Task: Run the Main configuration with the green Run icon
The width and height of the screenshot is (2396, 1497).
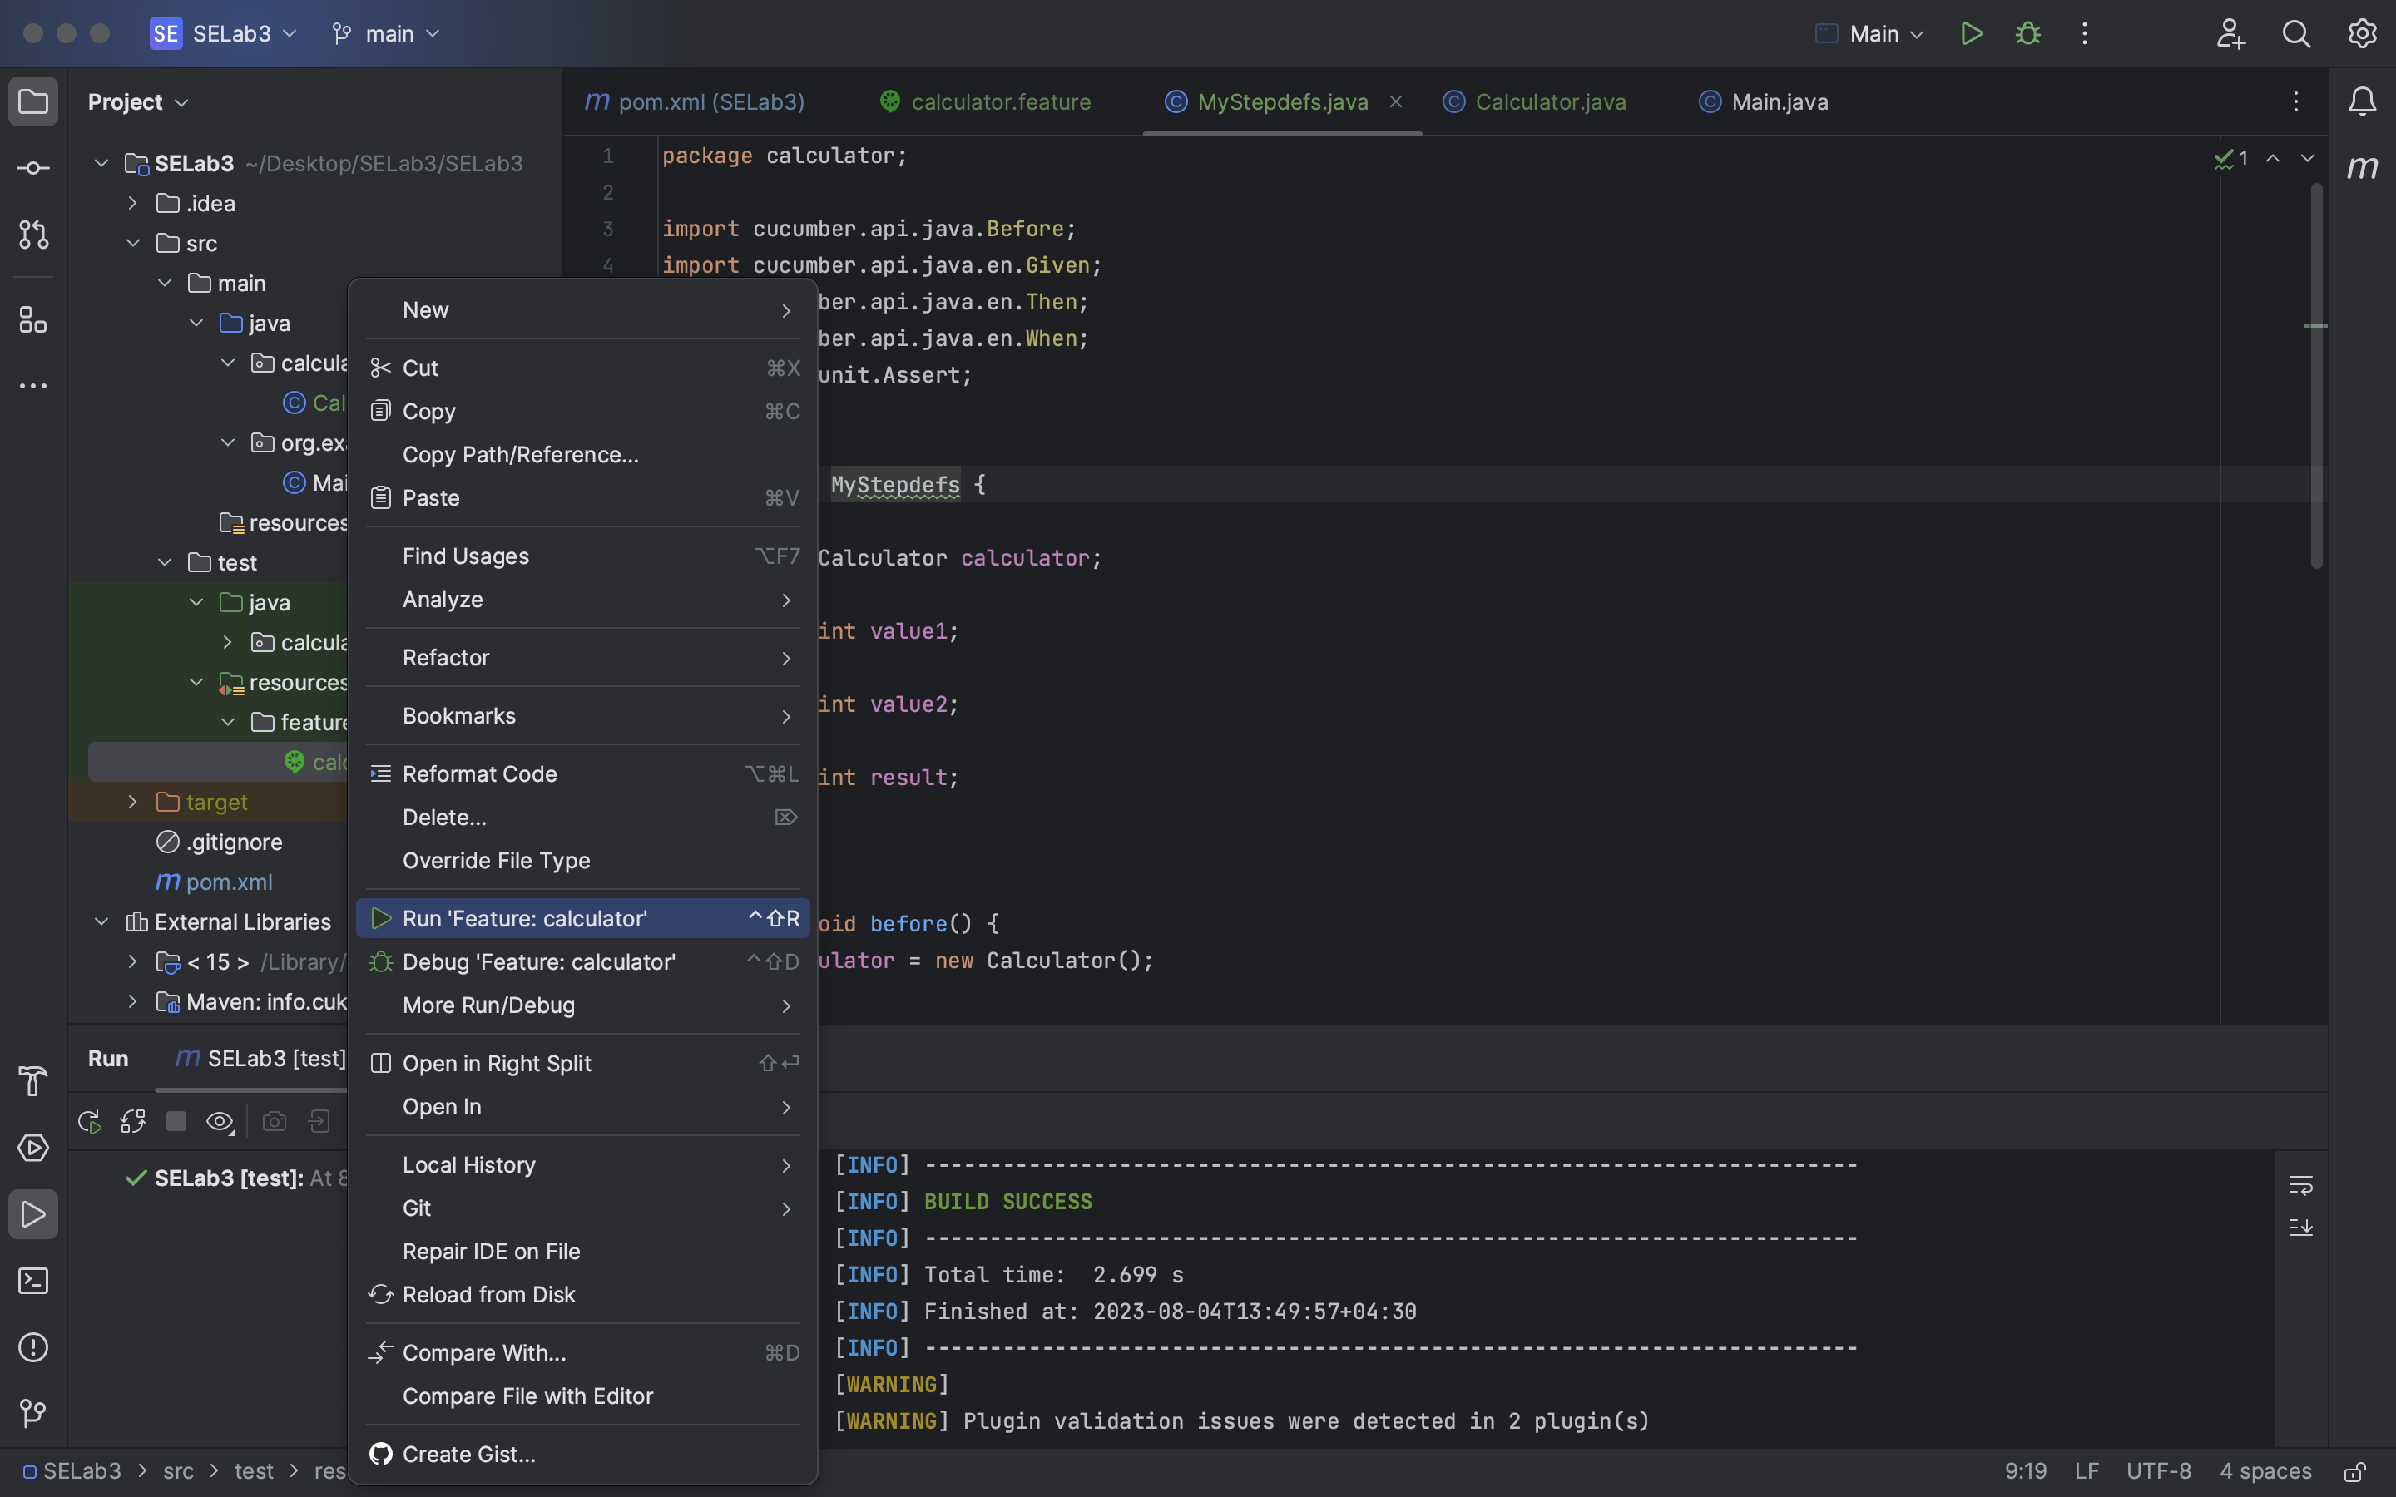Action: (x=1970, y=32)
